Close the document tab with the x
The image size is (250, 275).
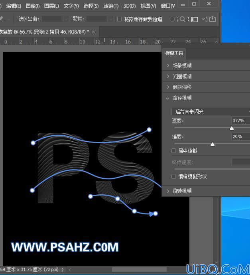[x=93, y=32]
